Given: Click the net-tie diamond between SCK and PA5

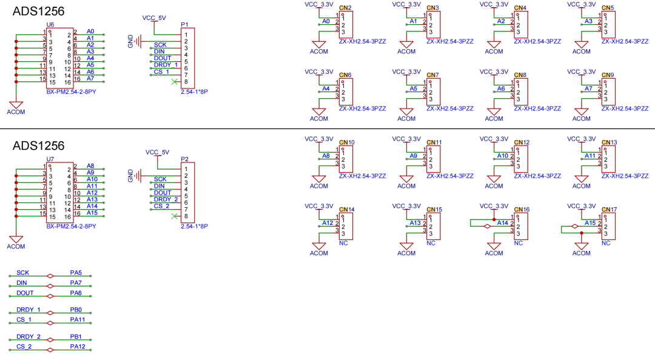Looking at the screenshot, I should [50, 276].
